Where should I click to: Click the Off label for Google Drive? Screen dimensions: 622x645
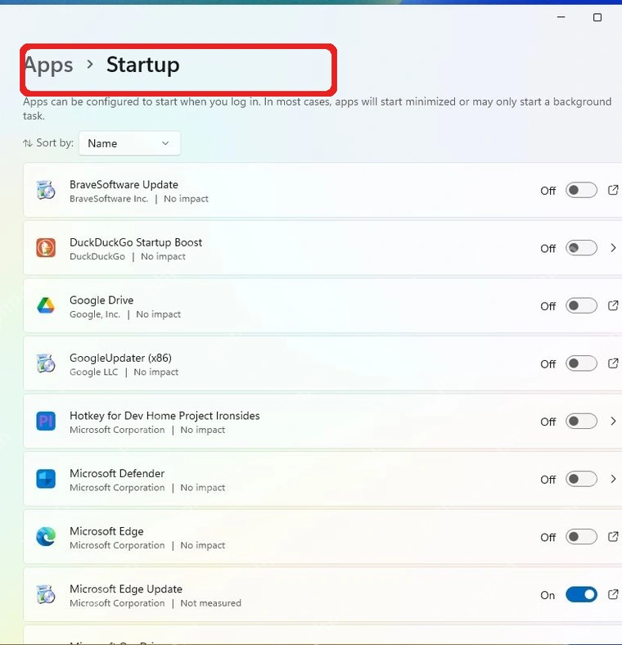click(x=548, y=306)
